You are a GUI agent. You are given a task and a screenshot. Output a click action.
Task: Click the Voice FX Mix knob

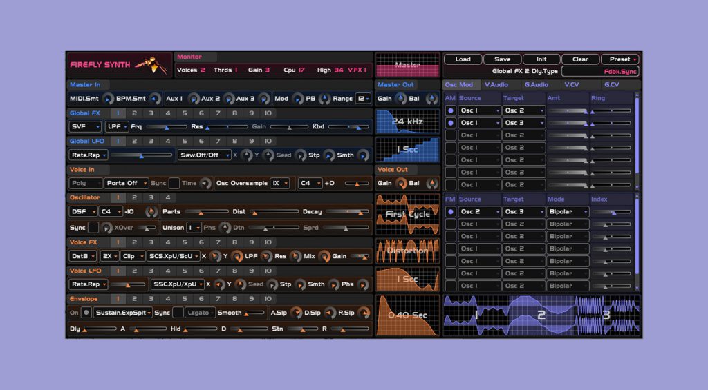pos(324,256)
